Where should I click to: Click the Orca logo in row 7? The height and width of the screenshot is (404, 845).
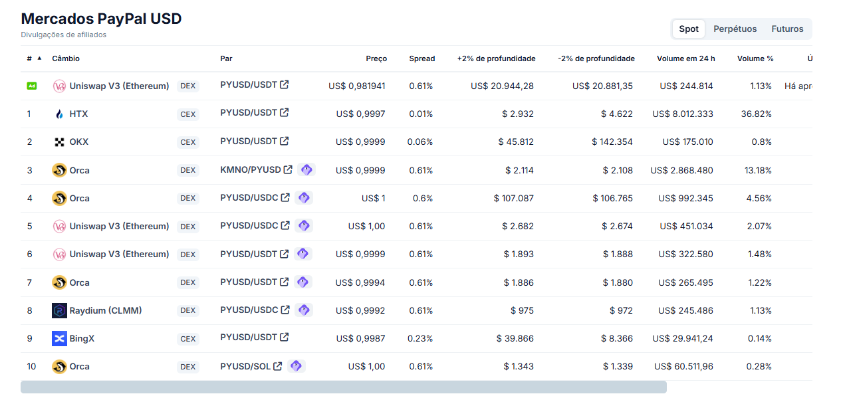point(60,282)
